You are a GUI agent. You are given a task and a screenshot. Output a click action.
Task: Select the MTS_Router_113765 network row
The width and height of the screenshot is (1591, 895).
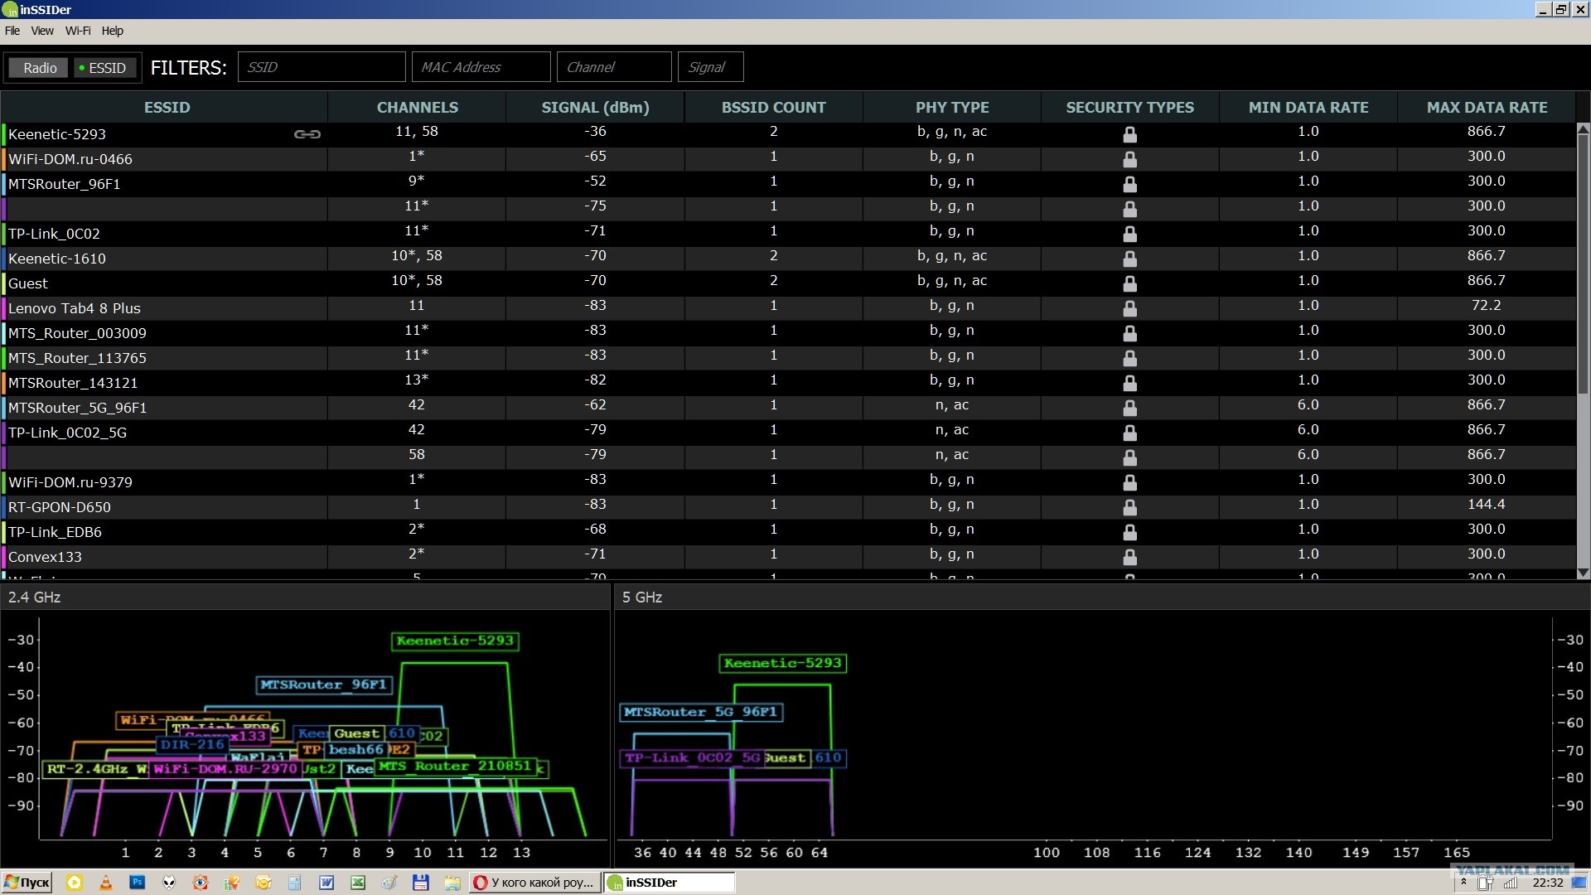point(788,358)
